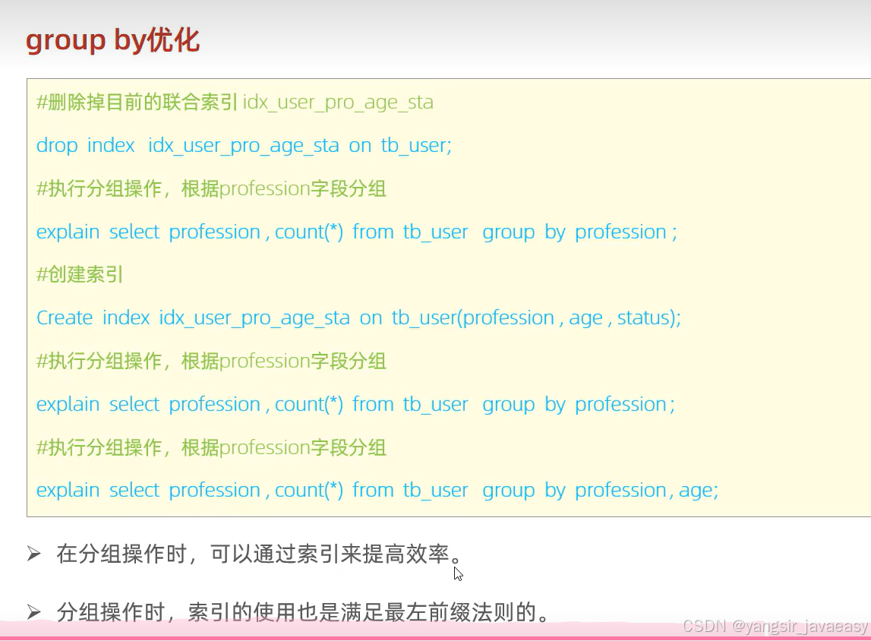
Task: Click the slide title 'group by优化'
Action: tap(112, 40)
